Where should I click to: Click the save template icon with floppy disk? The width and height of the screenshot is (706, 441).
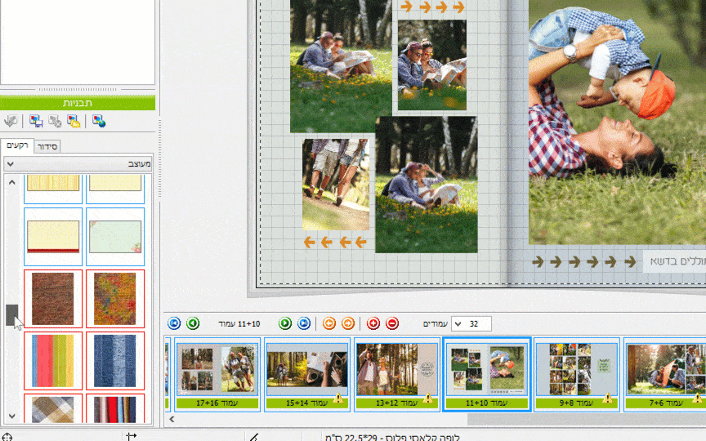[x=36, y=122]
